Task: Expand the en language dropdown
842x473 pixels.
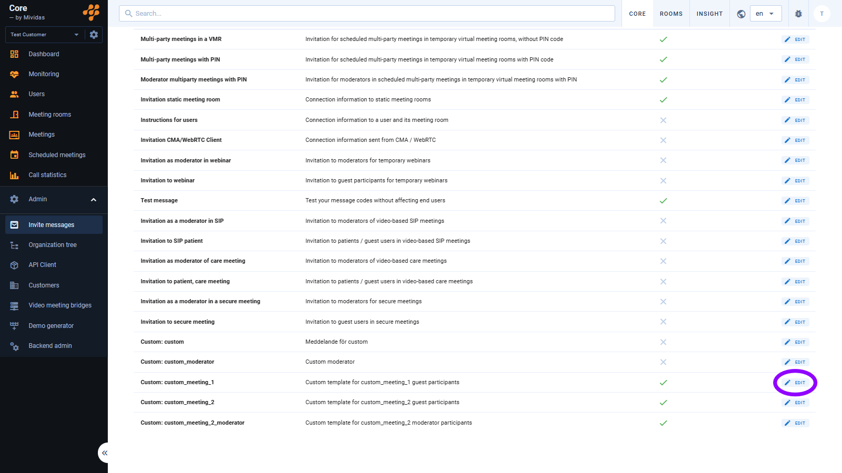Action: (x=765, y=14)
